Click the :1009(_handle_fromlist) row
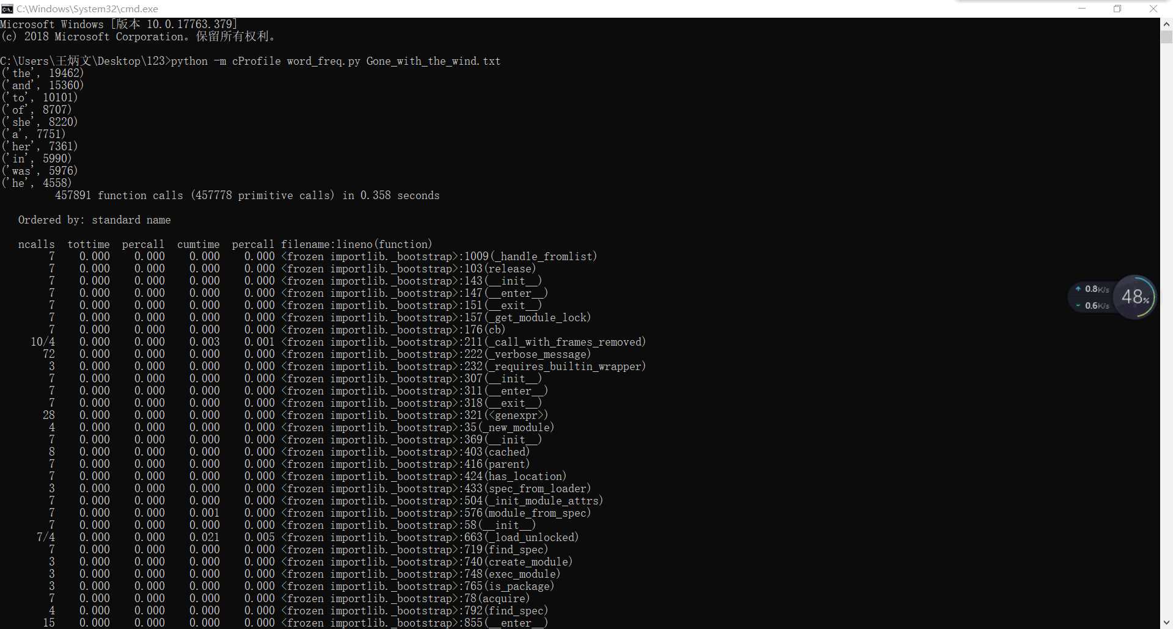Viewport: 1173px width, 629px height. (x=323, y=256)
